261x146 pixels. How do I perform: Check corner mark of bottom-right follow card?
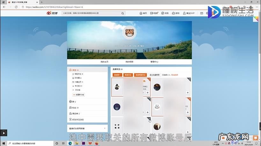189,119
